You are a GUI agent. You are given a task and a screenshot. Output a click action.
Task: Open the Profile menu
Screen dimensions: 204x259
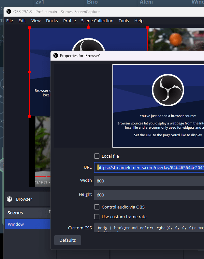click(x=69, y=21)
